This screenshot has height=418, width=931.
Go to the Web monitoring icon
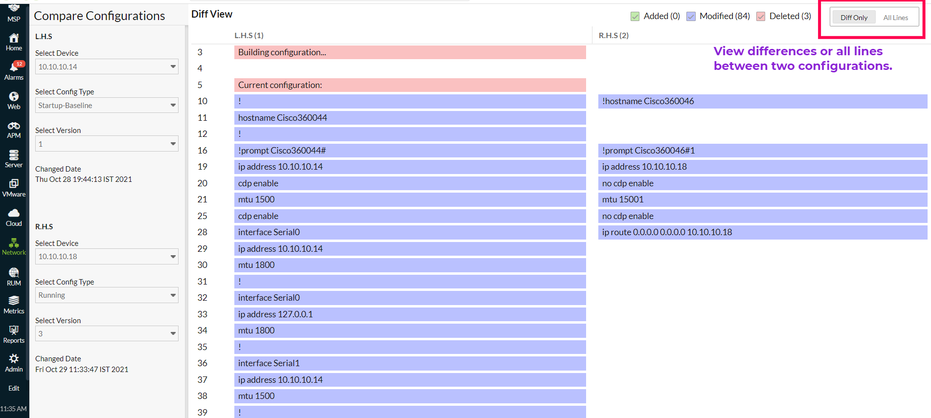(x=14, y=97)
